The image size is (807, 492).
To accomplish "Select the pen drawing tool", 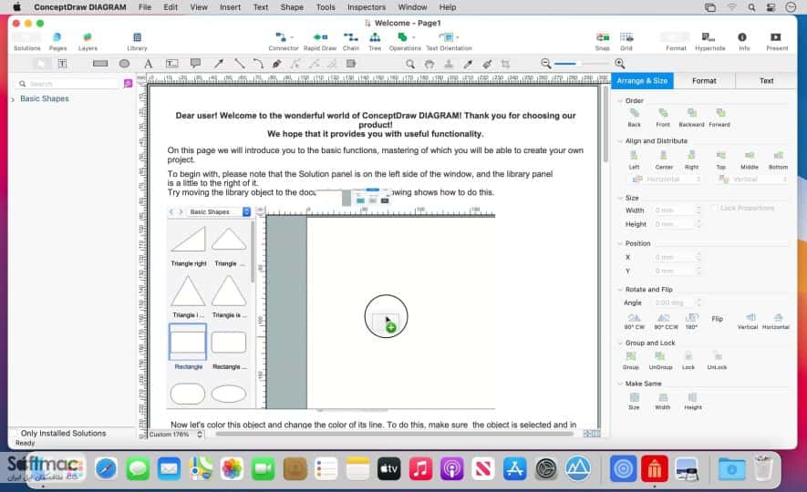I will coord(277,64).
